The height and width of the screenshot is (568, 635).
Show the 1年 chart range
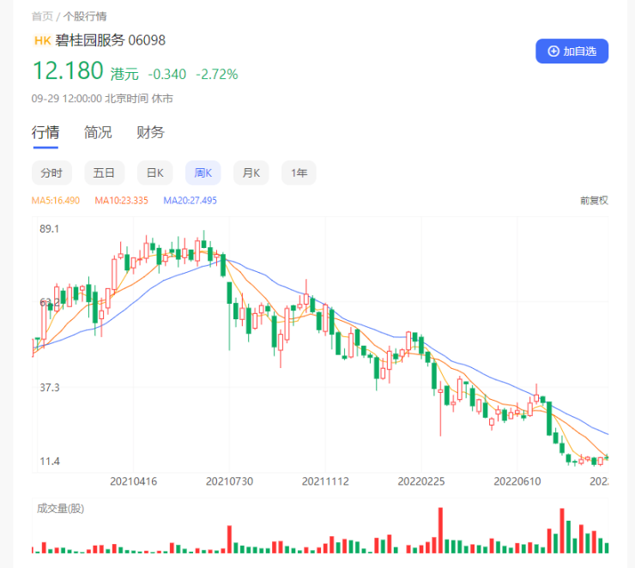click(299, 172)
